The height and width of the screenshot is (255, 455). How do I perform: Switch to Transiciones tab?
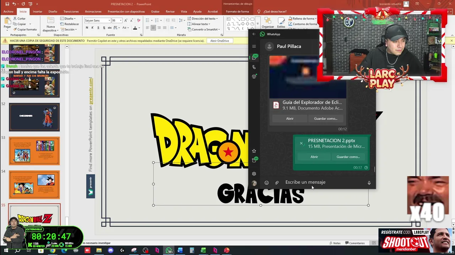(x=71, y=11)
